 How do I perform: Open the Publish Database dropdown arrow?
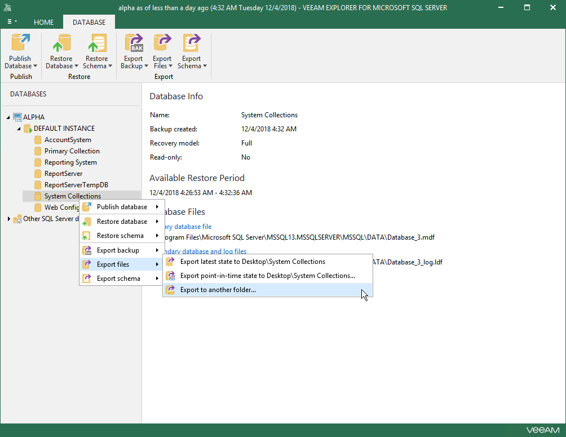pos(35,66)
